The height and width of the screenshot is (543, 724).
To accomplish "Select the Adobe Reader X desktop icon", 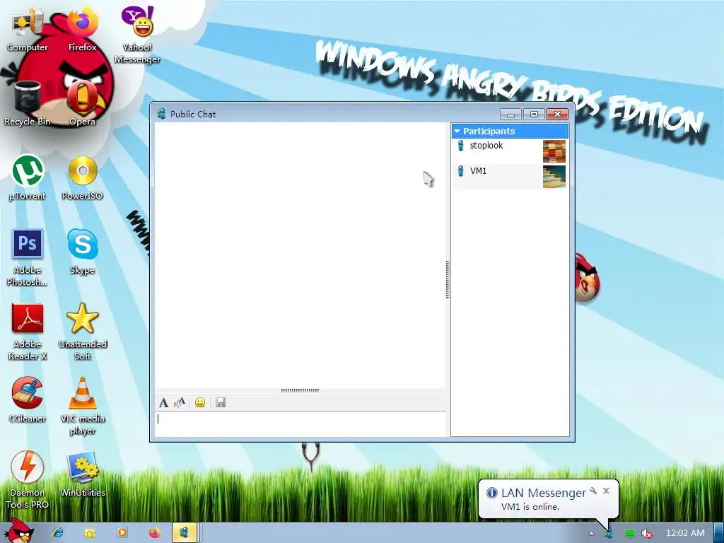I will [x=28, y=332].
